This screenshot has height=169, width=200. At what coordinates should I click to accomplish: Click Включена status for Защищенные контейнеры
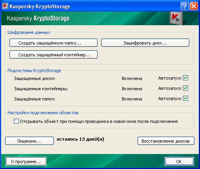point(132,89)
